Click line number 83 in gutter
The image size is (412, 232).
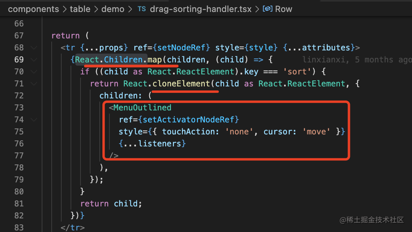[19, 228]
